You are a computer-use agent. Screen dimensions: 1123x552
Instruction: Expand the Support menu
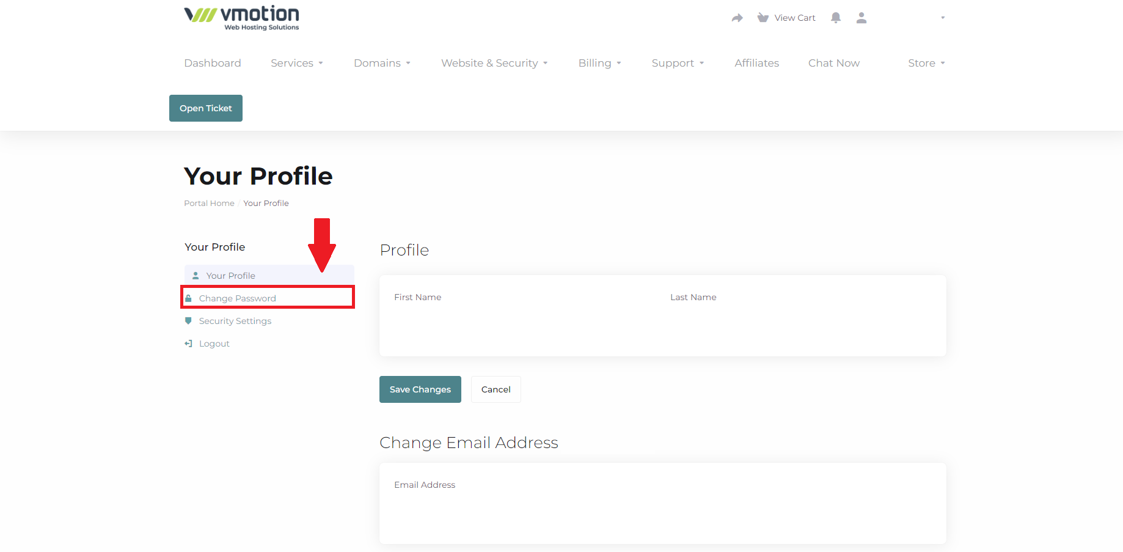(678, 63)
